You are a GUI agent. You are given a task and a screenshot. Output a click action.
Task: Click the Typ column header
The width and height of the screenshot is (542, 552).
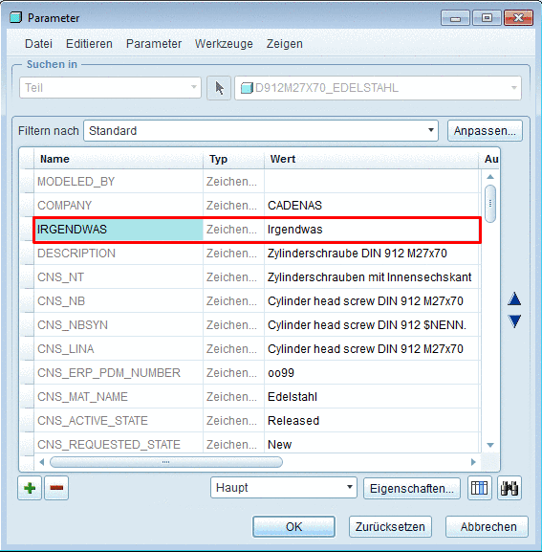click(x=233, y=159)
